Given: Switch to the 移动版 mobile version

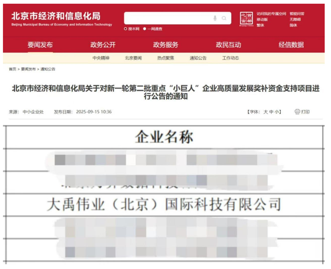Looking at the screenshot, I should pos(262,19).
